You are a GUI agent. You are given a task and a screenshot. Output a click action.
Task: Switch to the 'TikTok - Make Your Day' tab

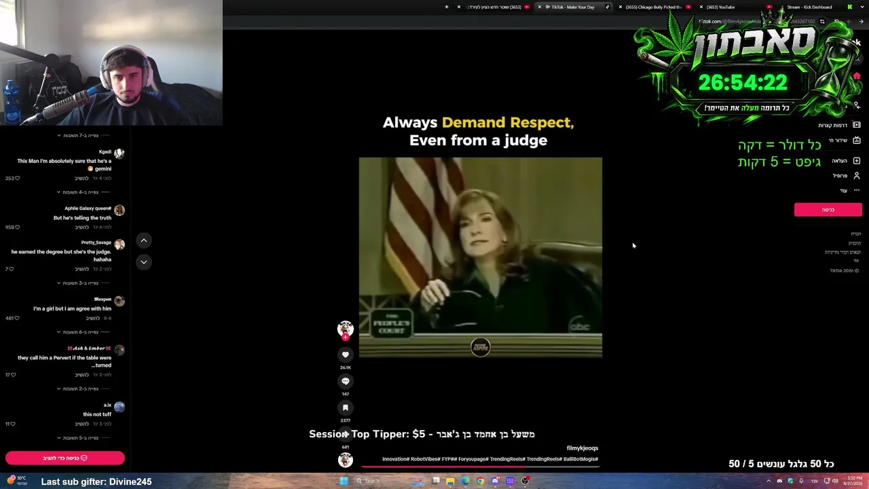(x=574, y=7)
